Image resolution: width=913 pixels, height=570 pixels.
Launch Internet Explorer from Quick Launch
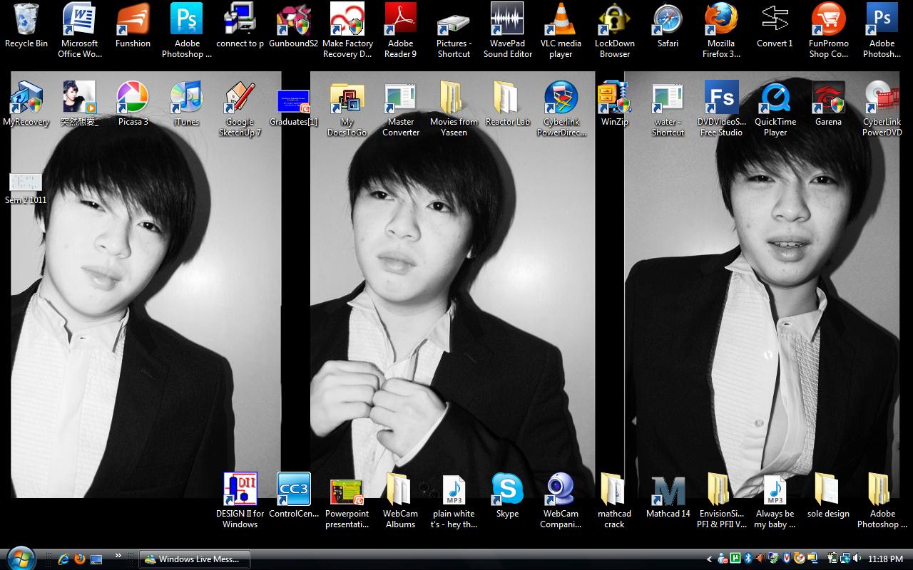tap(63, 559)
